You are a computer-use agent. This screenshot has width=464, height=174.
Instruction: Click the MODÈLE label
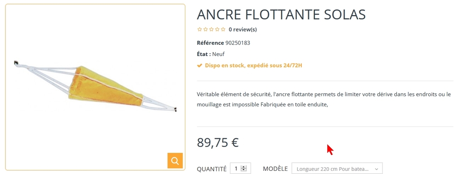coord(275,169)
